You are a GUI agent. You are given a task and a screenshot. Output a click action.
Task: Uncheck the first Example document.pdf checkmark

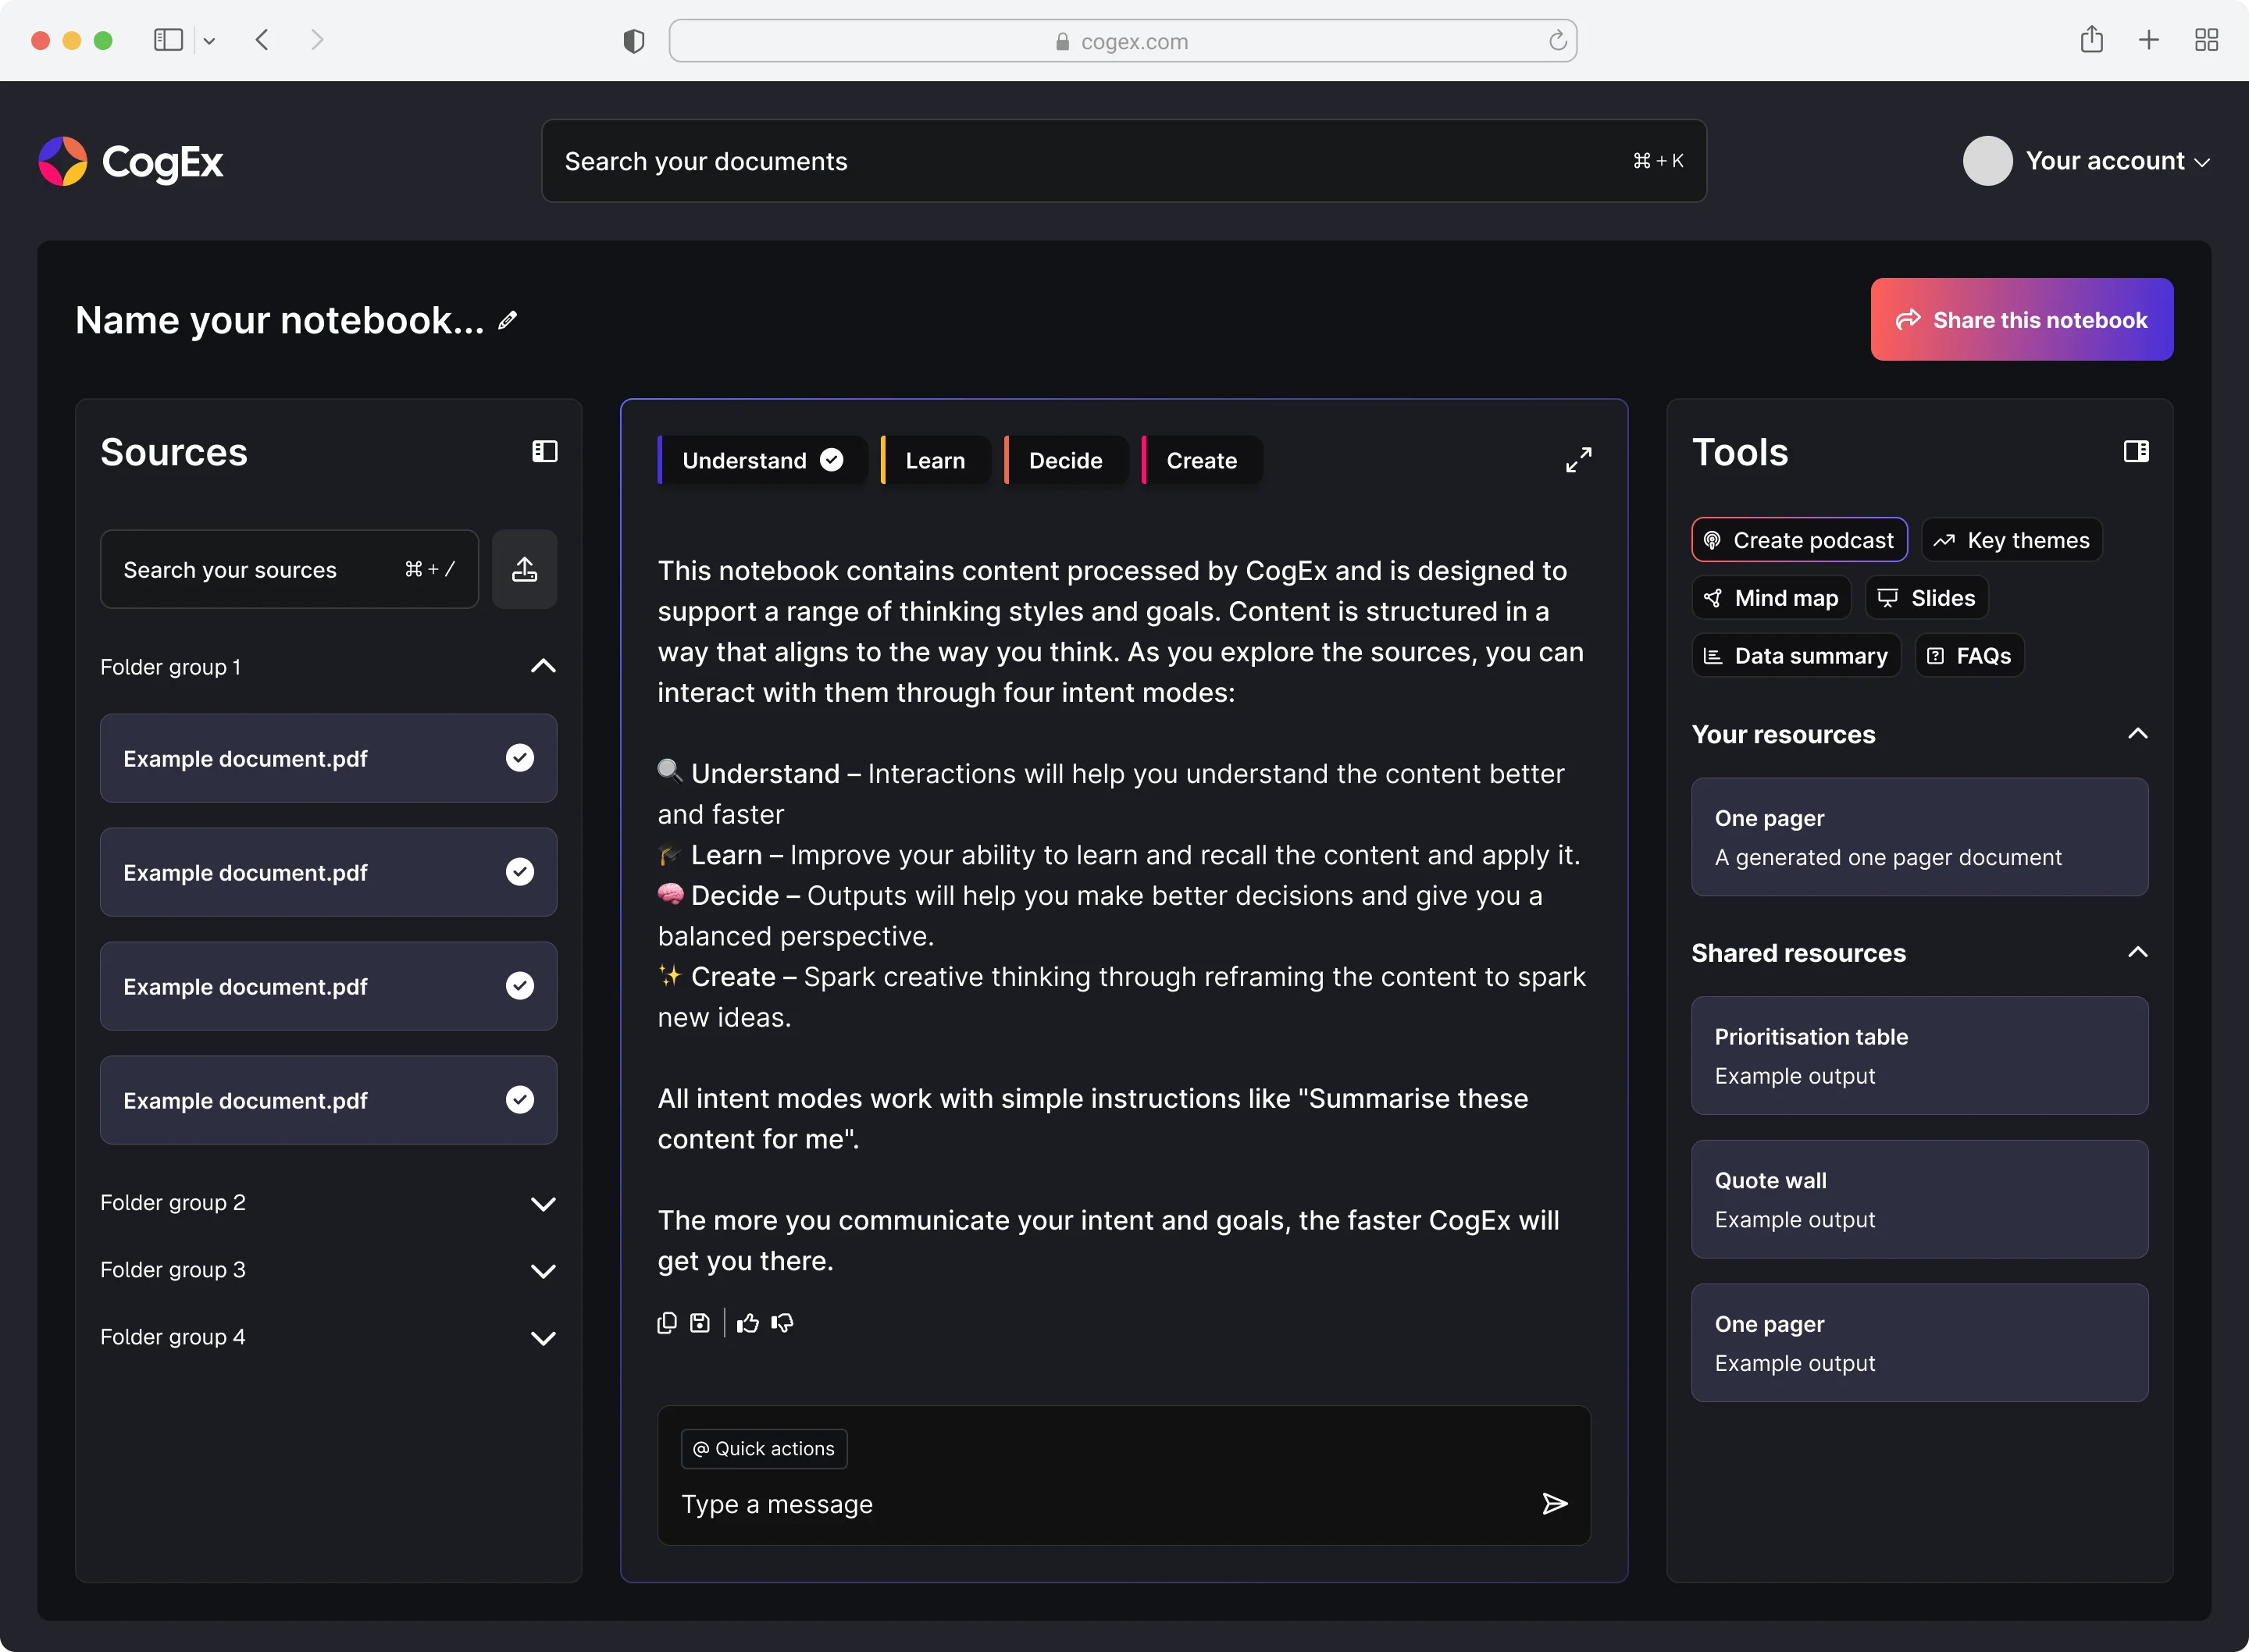click(519, 758)
